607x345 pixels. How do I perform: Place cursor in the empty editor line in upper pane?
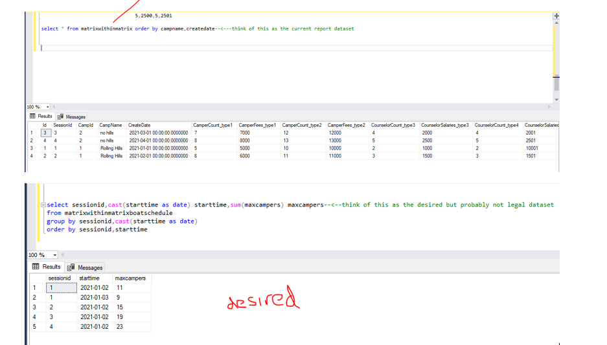[296, 48]
